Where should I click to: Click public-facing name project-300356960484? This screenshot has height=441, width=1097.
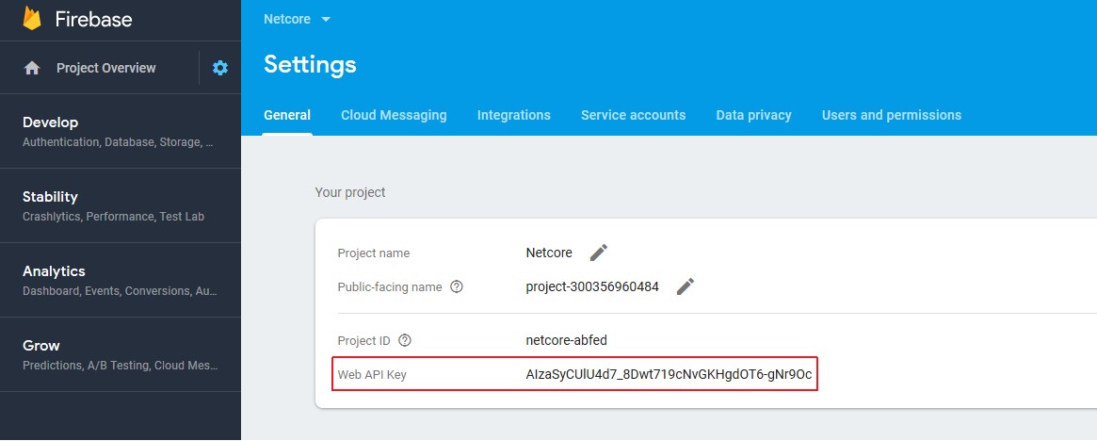point(592,286)
